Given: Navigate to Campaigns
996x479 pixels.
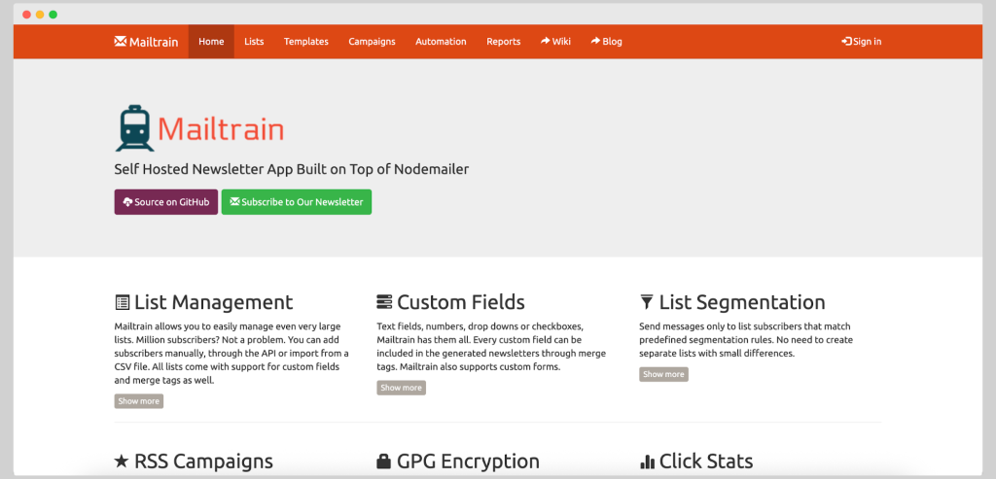Looking at the screenshot, I should (373, 42).
